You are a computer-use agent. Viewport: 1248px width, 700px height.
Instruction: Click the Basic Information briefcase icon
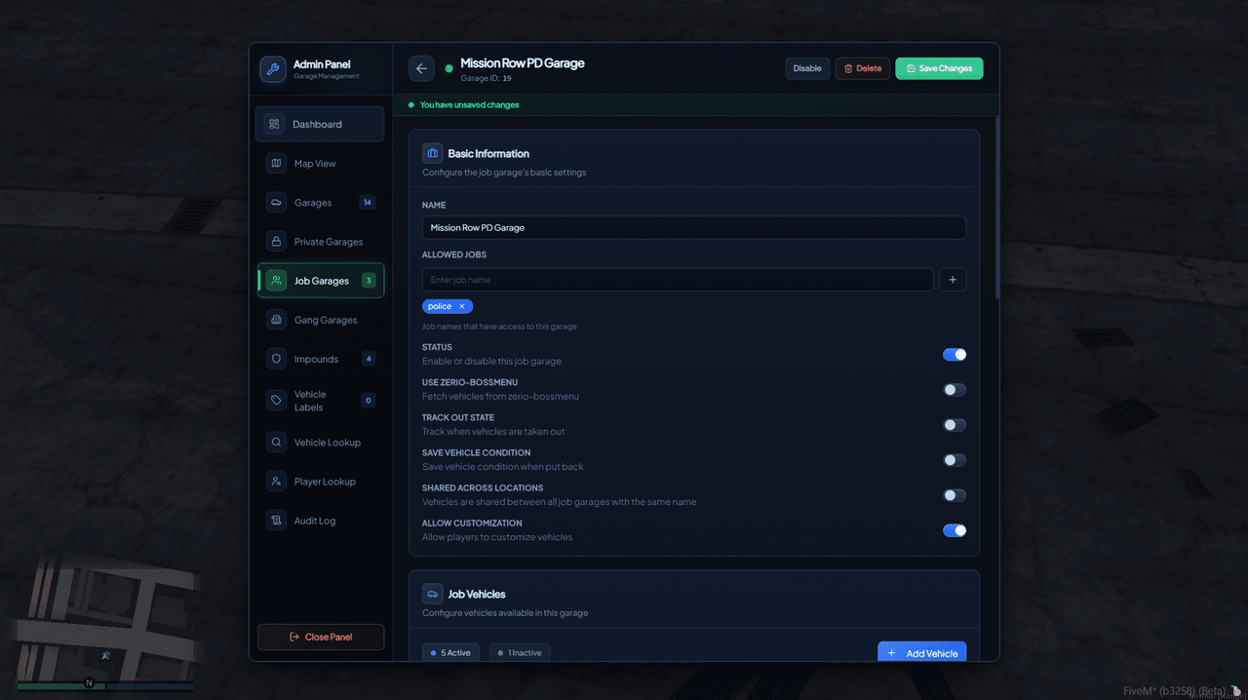coord(433,153)
